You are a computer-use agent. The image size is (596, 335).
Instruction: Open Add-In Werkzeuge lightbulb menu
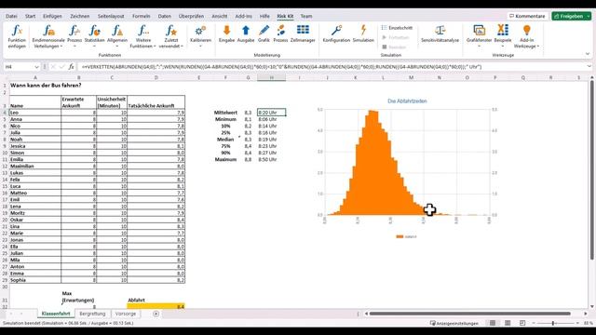[x=526, y=36]
